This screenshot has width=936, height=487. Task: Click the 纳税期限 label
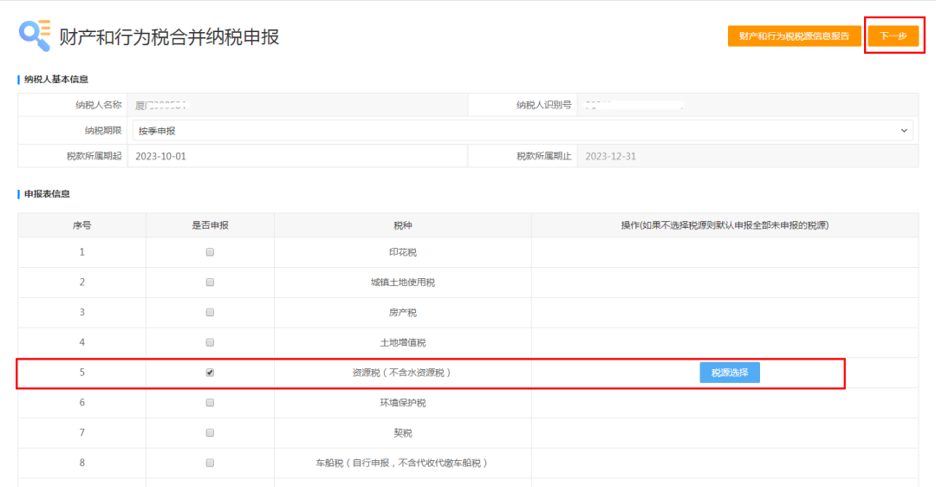click(x=103, y=131)
